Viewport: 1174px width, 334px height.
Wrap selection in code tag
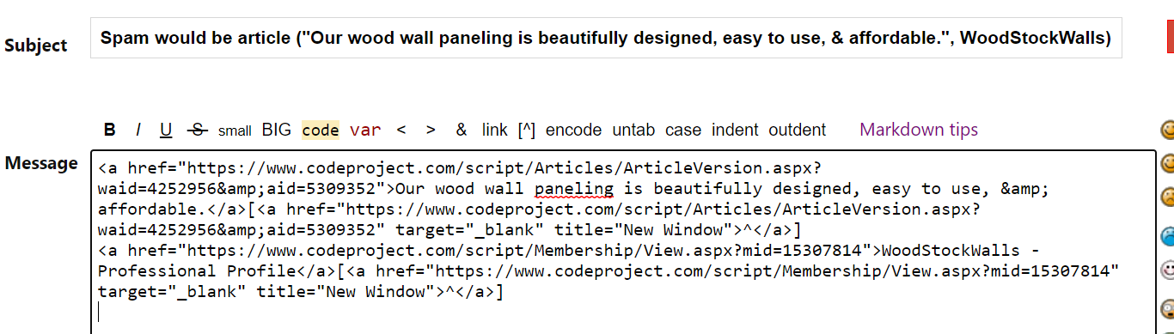[x=321, y=131]
